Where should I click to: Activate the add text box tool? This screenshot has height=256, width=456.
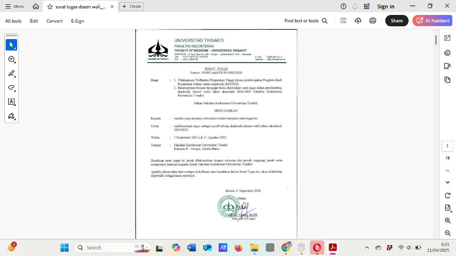[x=11, y=102]
